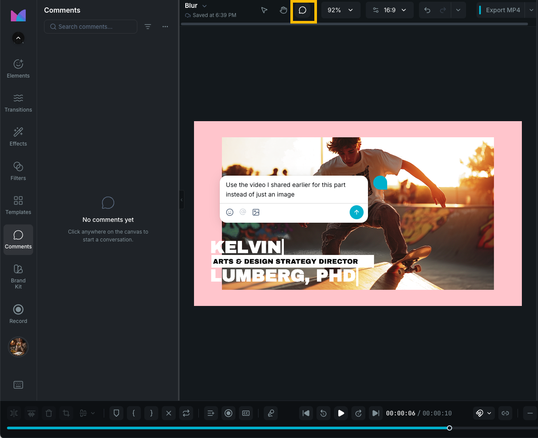The image size is (538, 438).
Task: Open the snapping magnet dropdown
Action: click(x=484, y=413)
